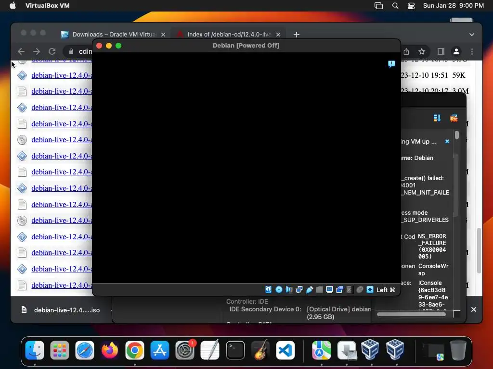Click the 'Controller: IDE' text in VirtualBox Manager
Image resolution: width=493 pixels, height=369 pixels.
point(247,302)
